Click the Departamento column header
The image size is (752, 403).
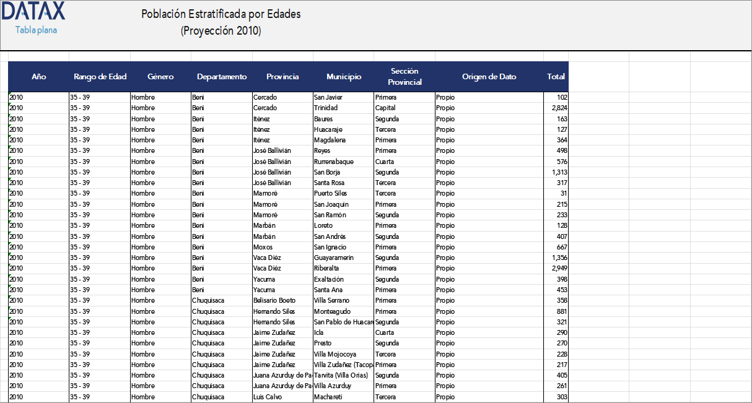[x=222, y=77]
